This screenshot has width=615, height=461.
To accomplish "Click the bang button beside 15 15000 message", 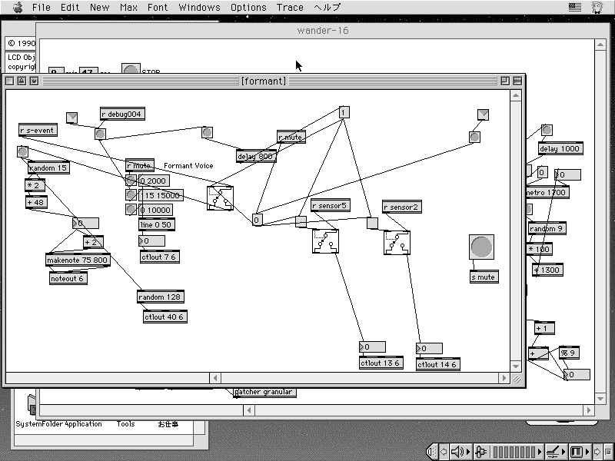I will [131, 195].
